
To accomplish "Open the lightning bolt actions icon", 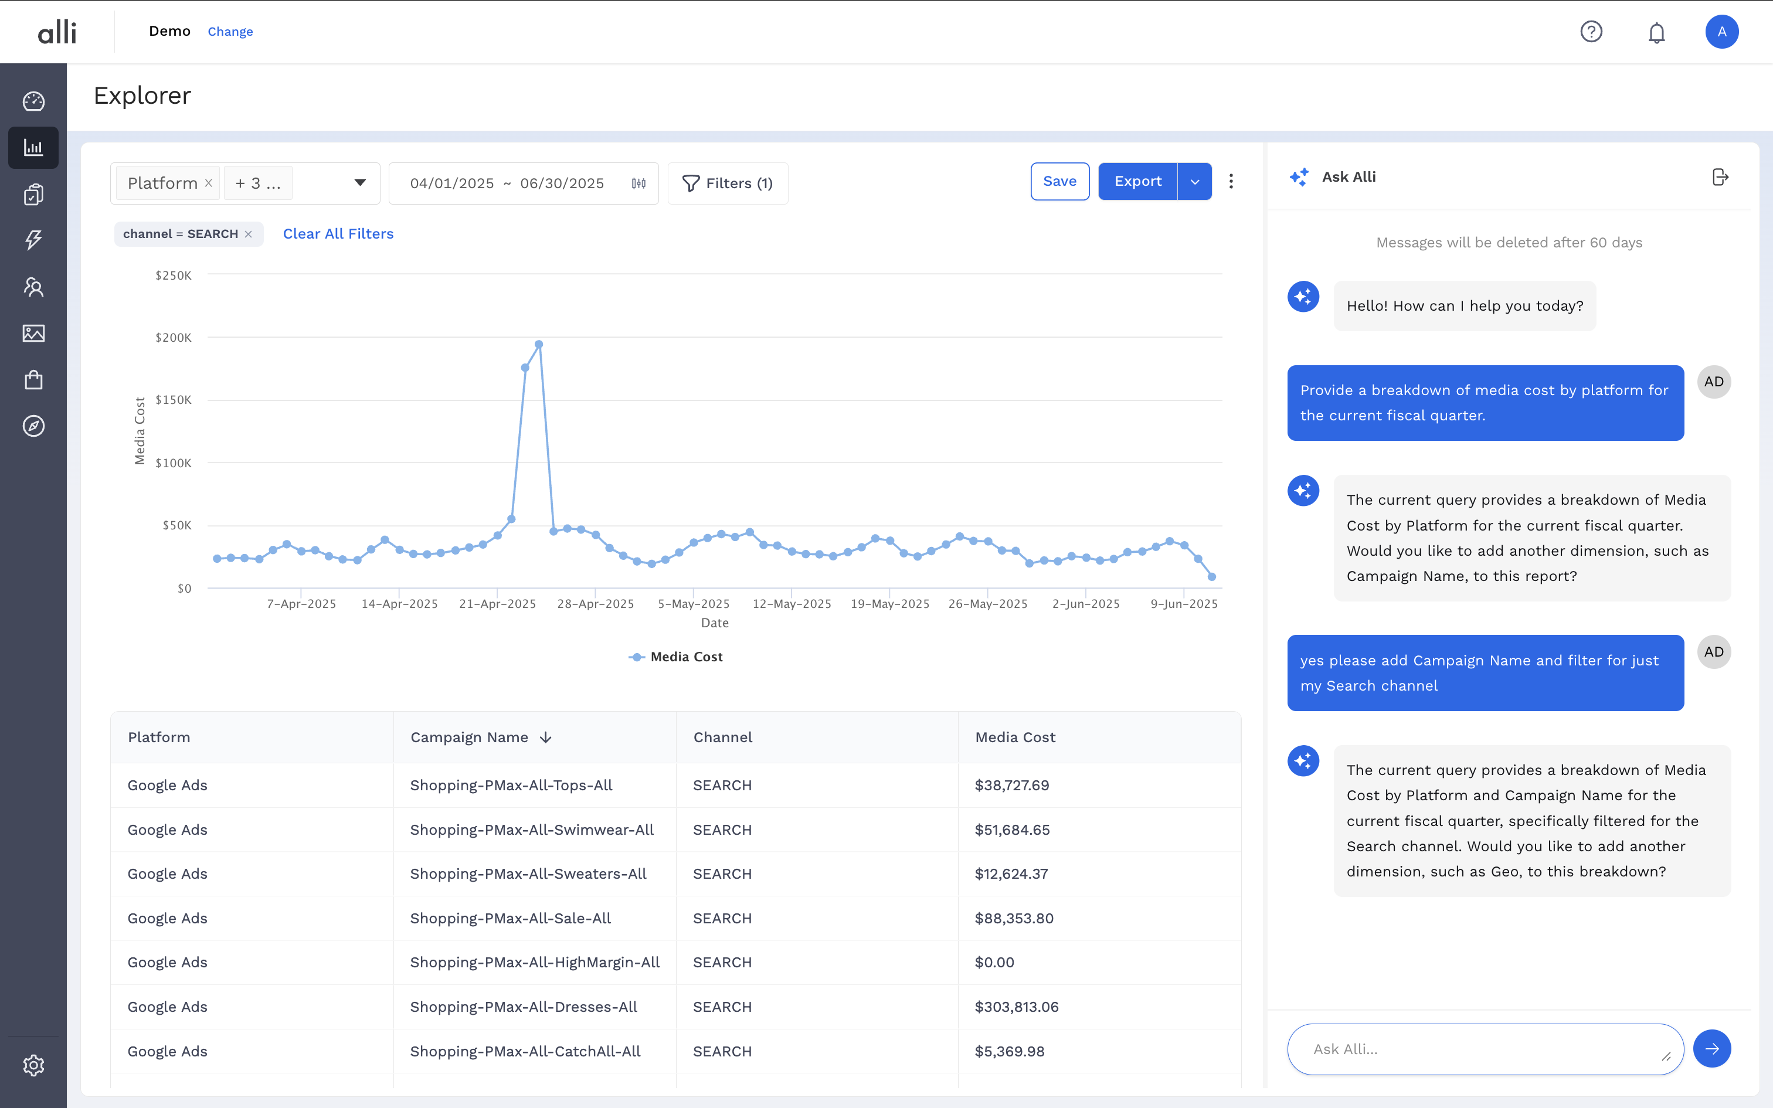I will pos(33,240).
